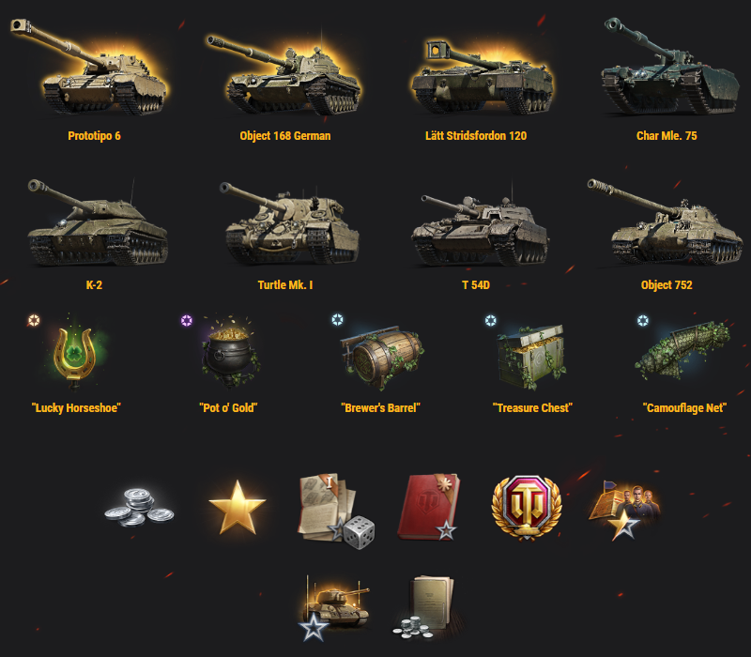Click the glowing tank with star icon
Screen dimensions: 751x657
(x=334, y=608)
